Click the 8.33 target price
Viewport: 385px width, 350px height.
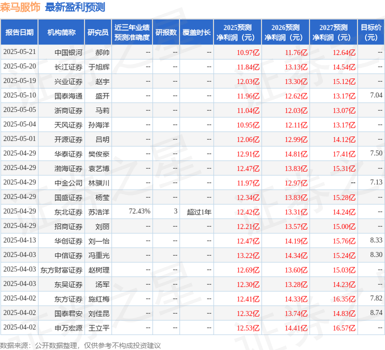pos(376,240)
